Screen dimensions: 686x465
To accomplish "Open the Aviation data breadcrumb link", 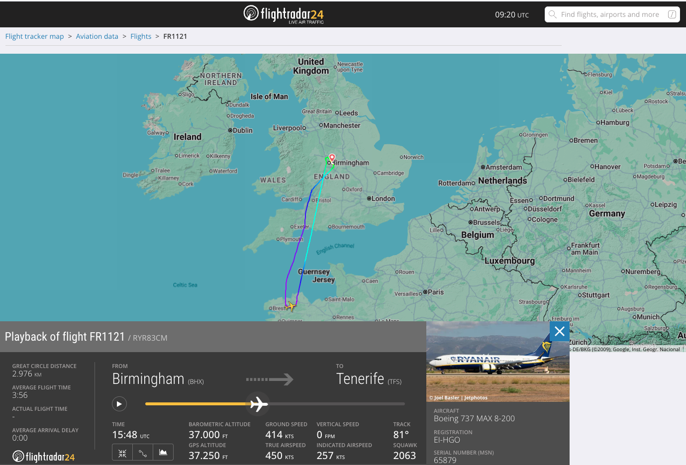I will tap(97, 36).
